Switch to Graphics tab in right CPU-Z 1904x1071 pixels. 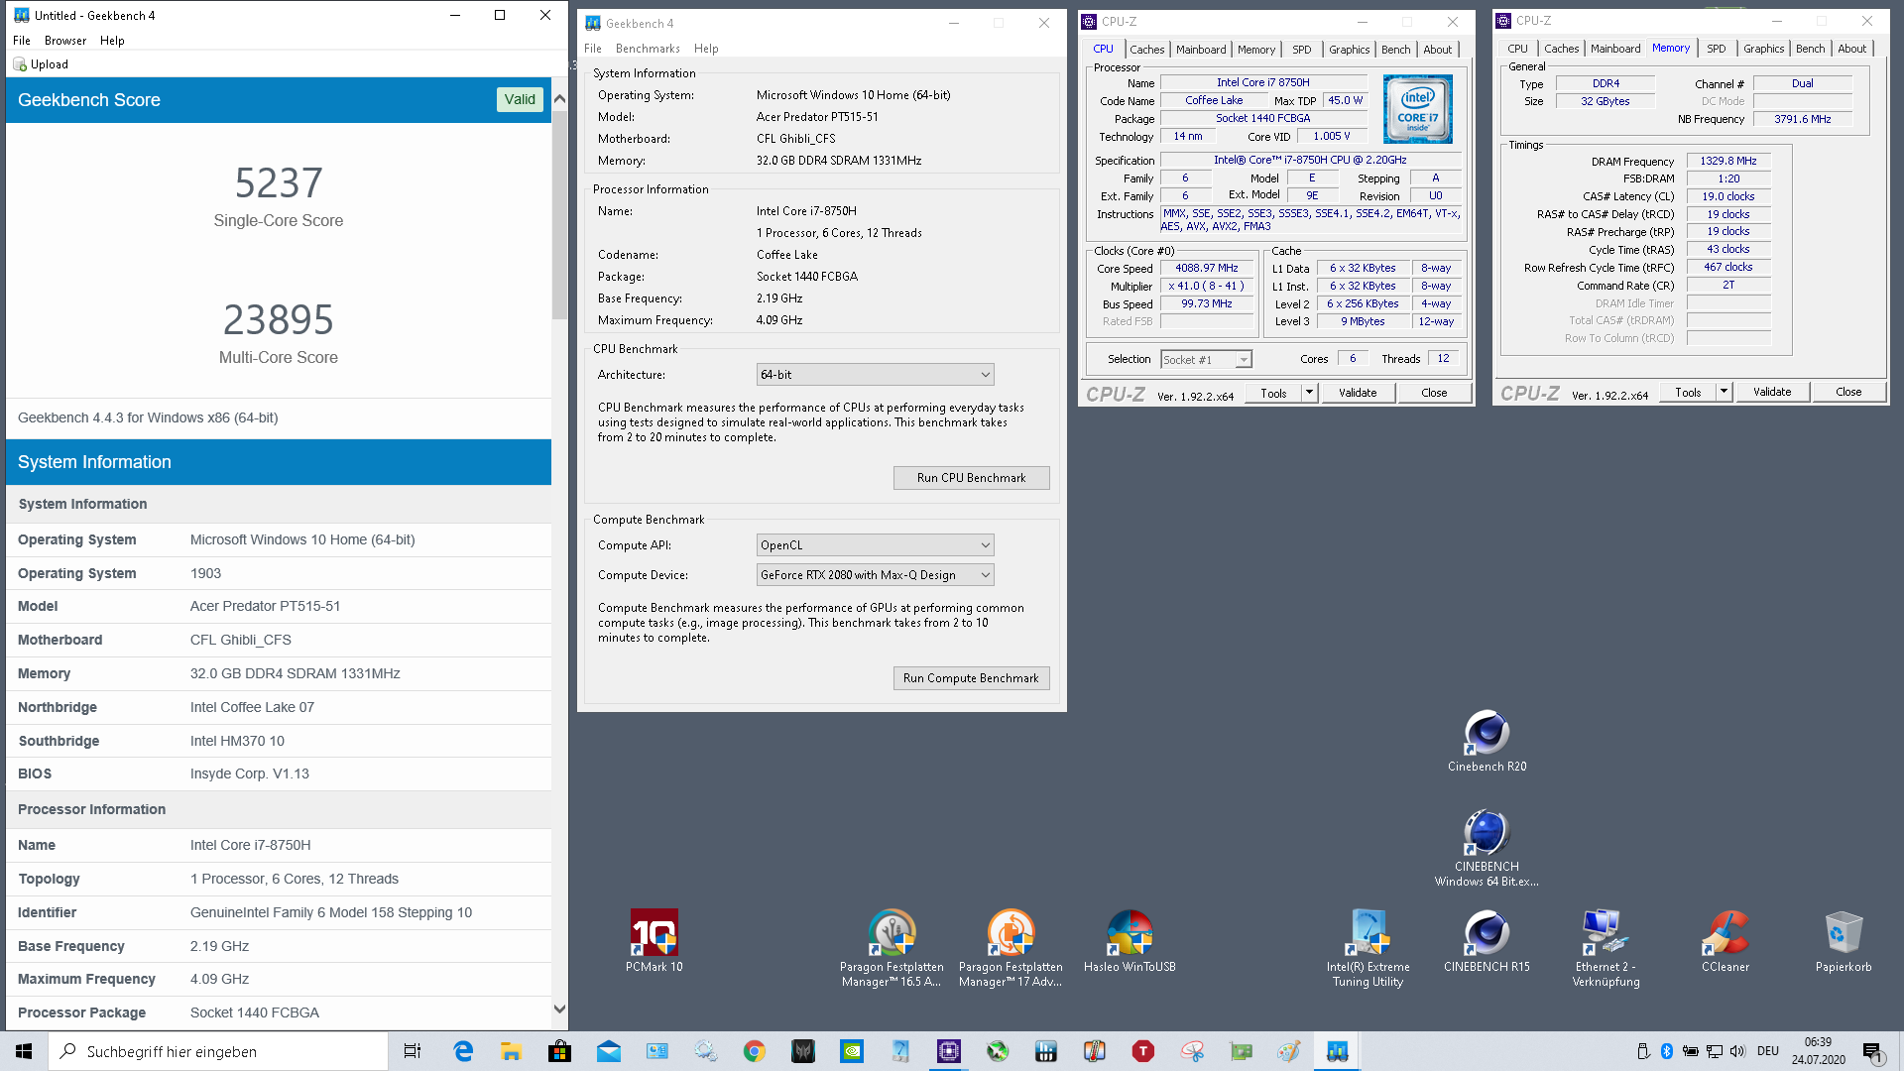(1763, 49)
